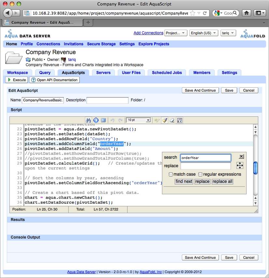This screenshot has width=269, height=278.
Task: Click the top Cancel button
Action: [249, 90]
